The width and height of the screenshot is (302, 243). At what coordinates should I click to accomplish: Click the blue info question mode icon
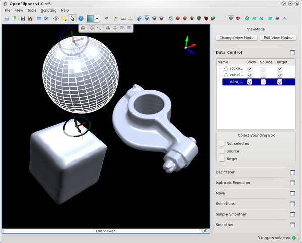click(x=80, y=18)
